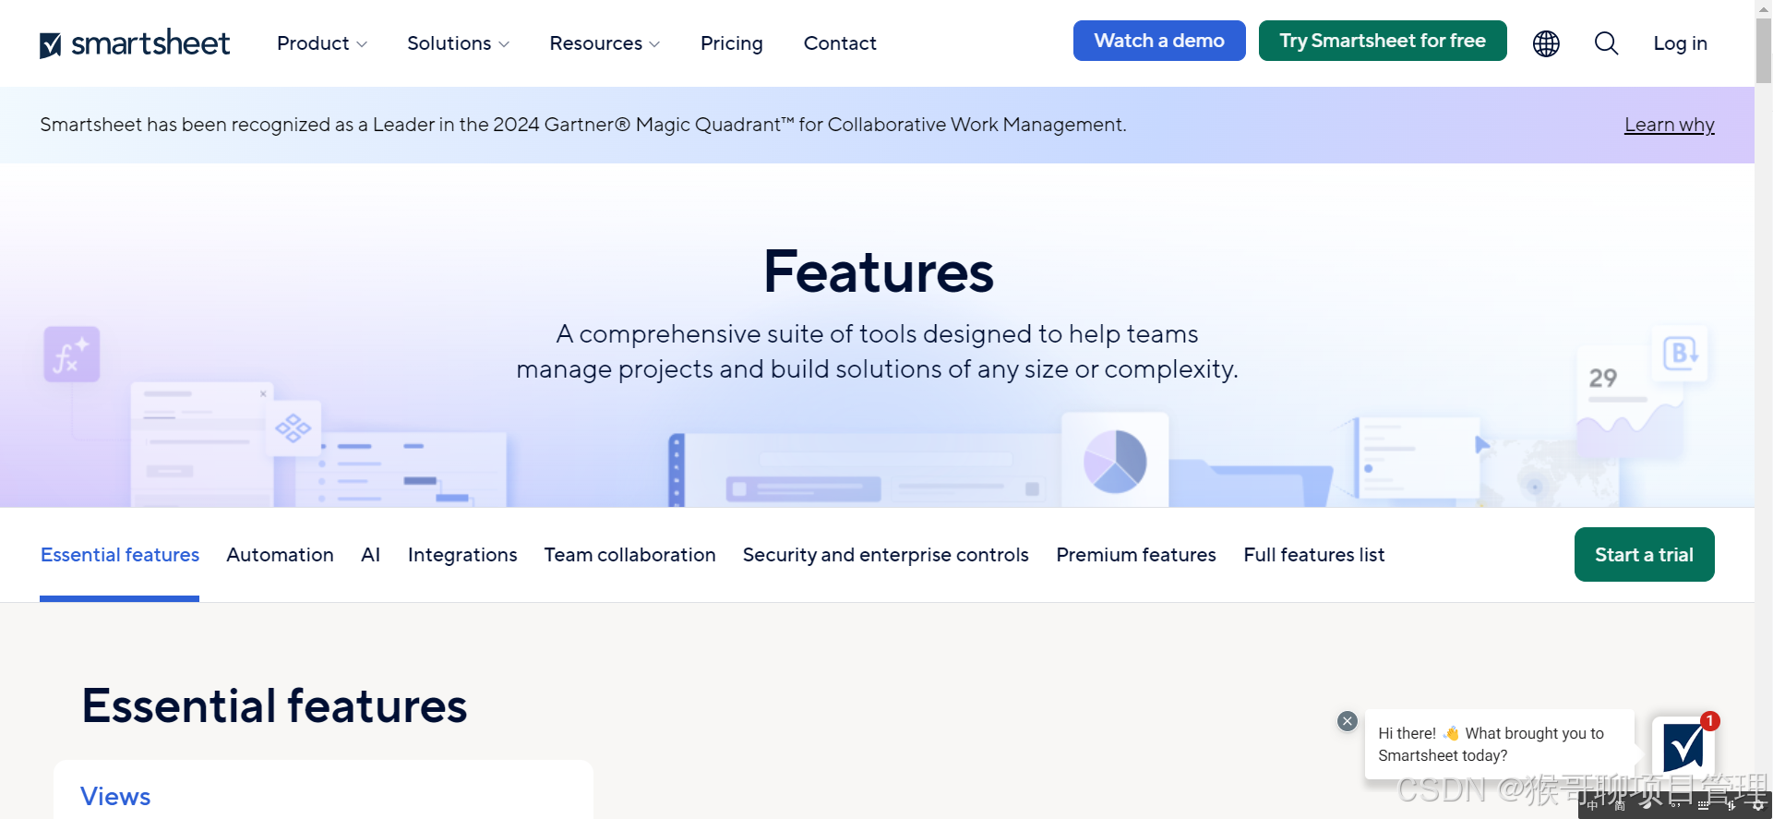Click Watch a demo button

(1159, 41)
